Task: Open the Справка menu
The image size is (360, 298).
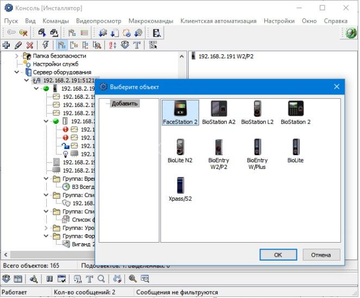Action: coord(336,21)
